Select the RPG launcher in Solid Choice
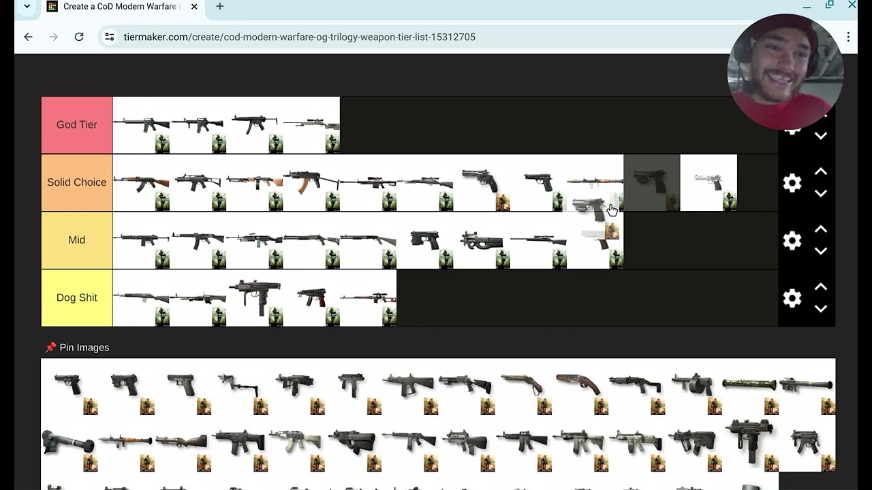Viewport: 872px width, 490px height. click(x=595, y=181)
